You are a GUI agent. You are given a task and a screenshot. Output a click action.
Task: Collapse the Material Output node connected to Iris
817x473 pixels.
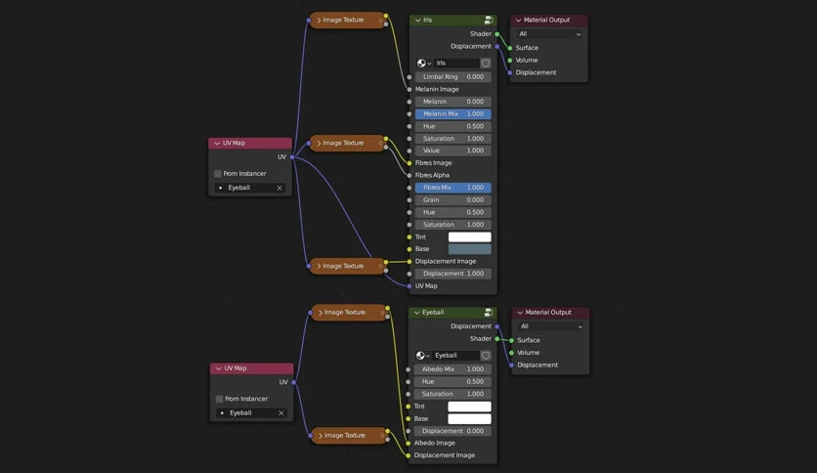pos(518,21)
